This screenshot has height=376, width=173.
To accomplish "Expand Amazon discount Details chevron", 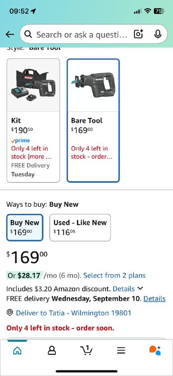I will (141, 288).
